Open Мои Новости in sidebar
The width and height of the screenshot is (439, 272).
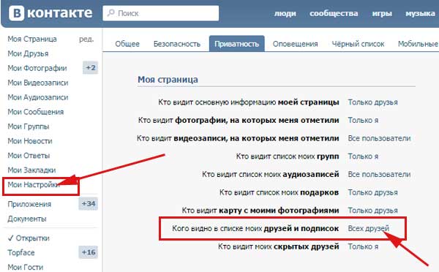(30, 141)
